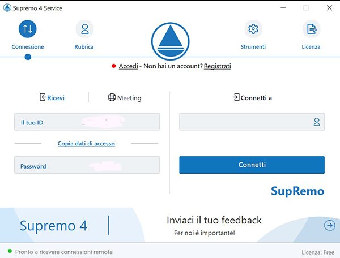Open the Connessione tab icon

[x=28, y=29]
